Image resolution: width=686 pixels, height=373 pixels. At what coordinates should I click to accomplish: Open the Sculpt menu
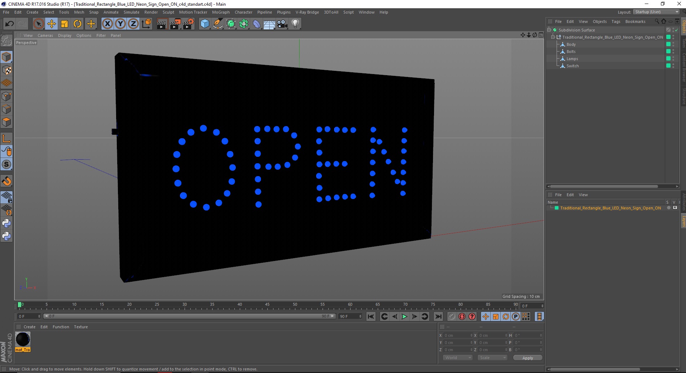pos(168,12)
